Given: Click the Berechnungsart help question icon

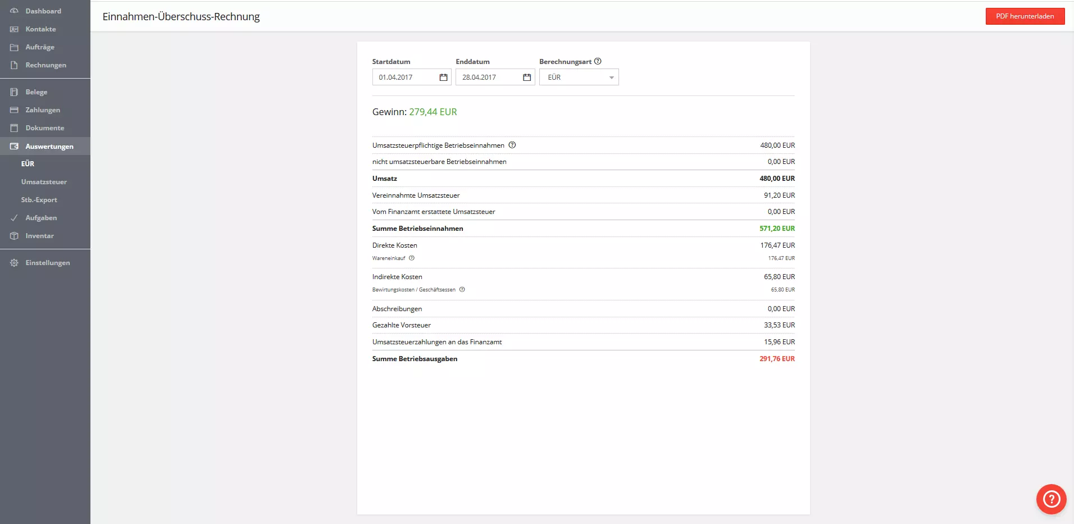Looking at the screenshot, I should point(598,61).
